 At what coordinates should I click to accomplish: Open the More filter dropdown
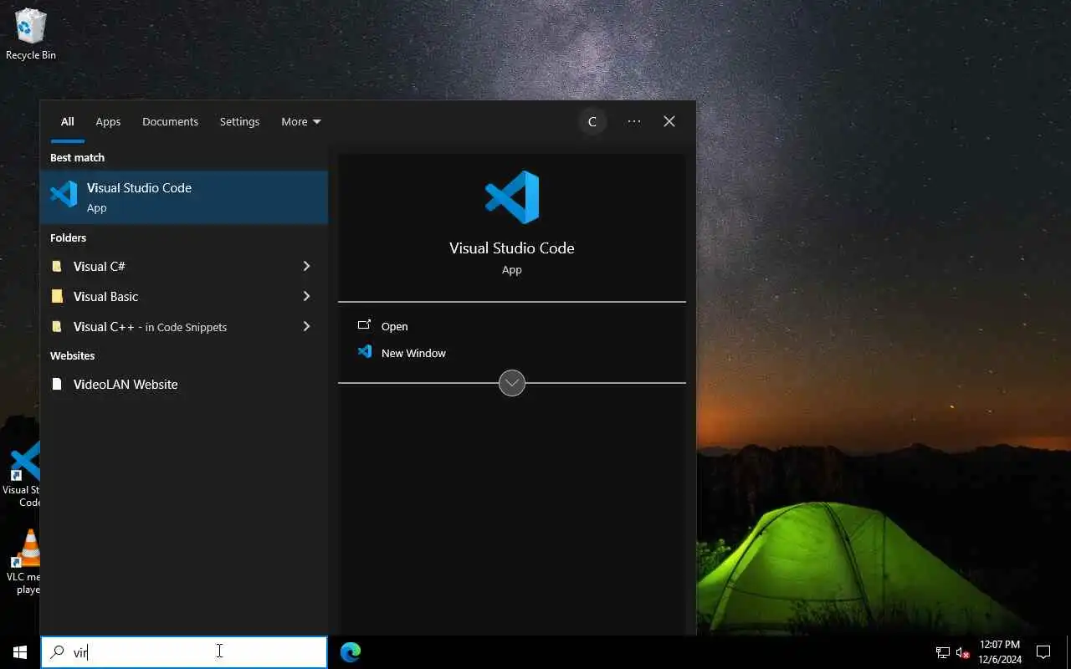point(301,121)
